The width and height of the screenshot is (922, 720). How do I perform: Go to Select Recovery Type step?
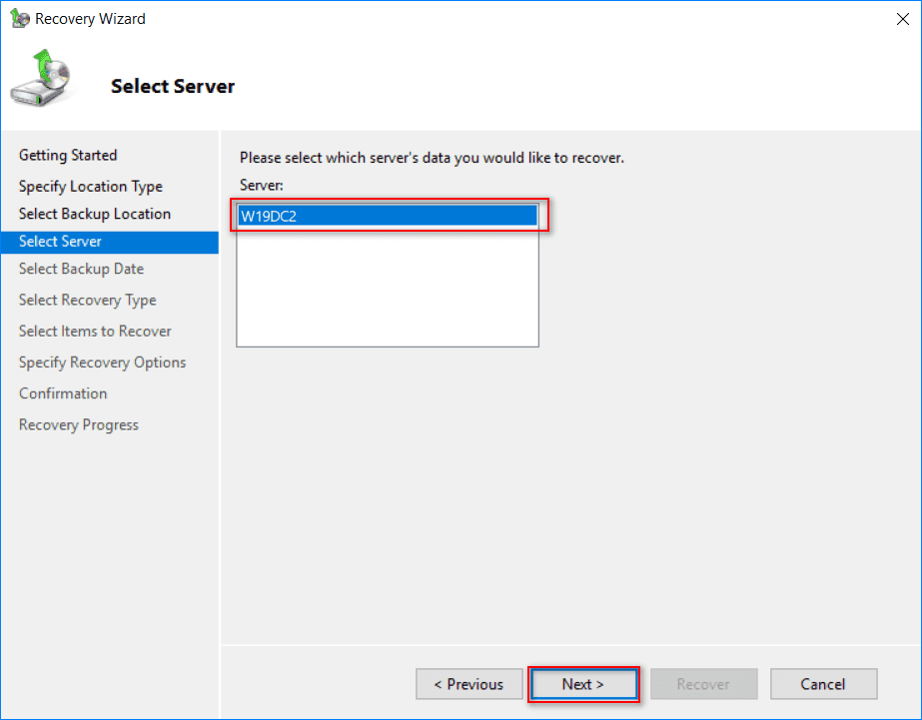click(x=88, y=300)
